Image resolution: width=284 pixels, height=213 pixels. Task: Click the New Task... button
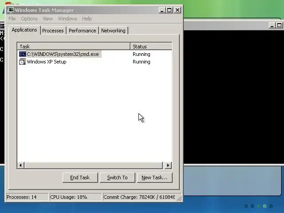click(x=154, y=177)
